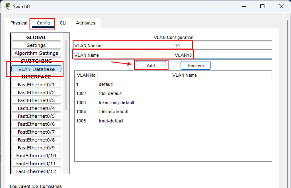The height and width of the screenshot is (188, 291).
Task: Open FastEthernet0/2 interface settings
Action: point(37,93)
